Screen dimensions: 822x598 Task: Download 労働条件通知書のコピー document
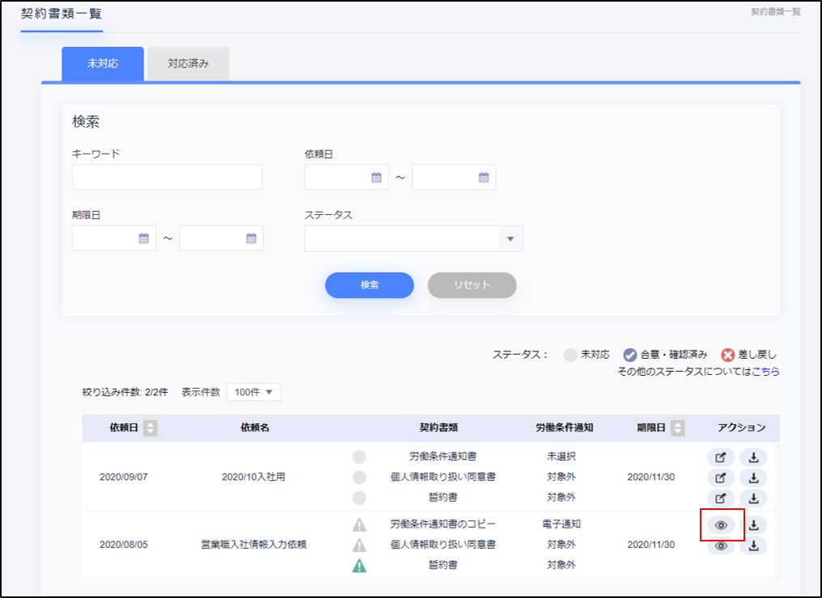tap(753, 524)
